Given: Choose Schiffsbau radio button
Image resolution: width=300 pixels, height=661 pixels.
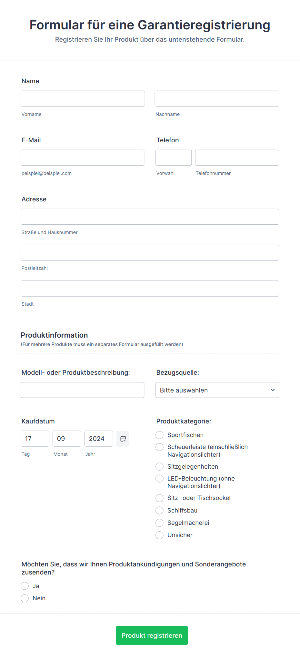Looking at the screenshot, I should pyautogui.click(x=159, y=511).
